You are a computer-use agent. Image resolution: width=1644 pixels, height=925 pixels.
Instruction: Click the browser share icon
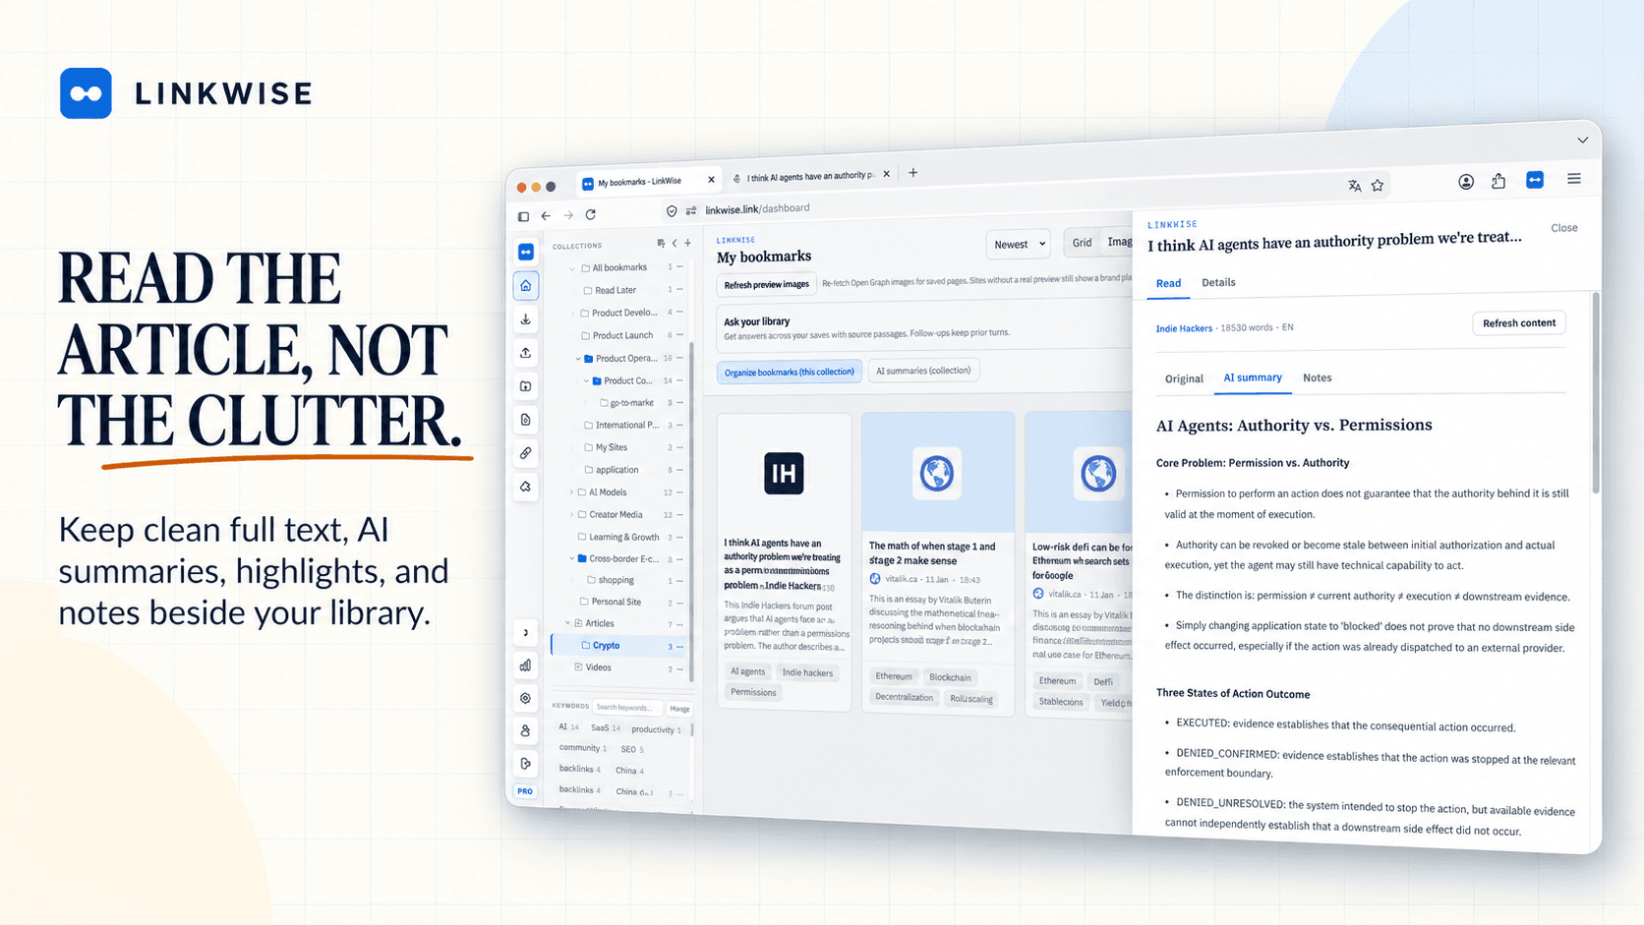(1498, 181)
